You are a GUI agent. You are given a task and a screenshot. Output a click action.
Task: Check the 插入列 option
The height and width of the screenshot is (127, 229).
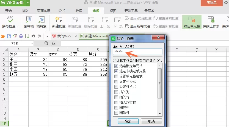(116, 92)
